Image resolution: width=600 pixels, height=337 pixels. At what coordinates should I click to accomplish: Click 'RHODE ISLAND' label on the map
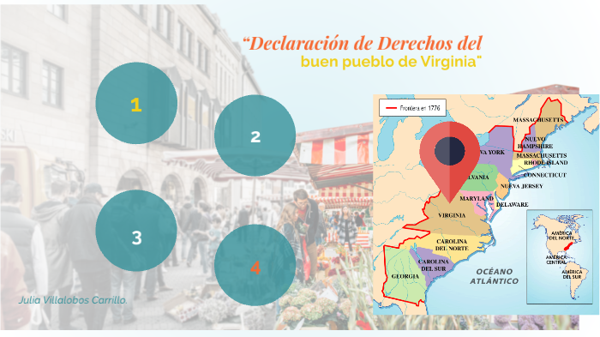tap(546, 163)
